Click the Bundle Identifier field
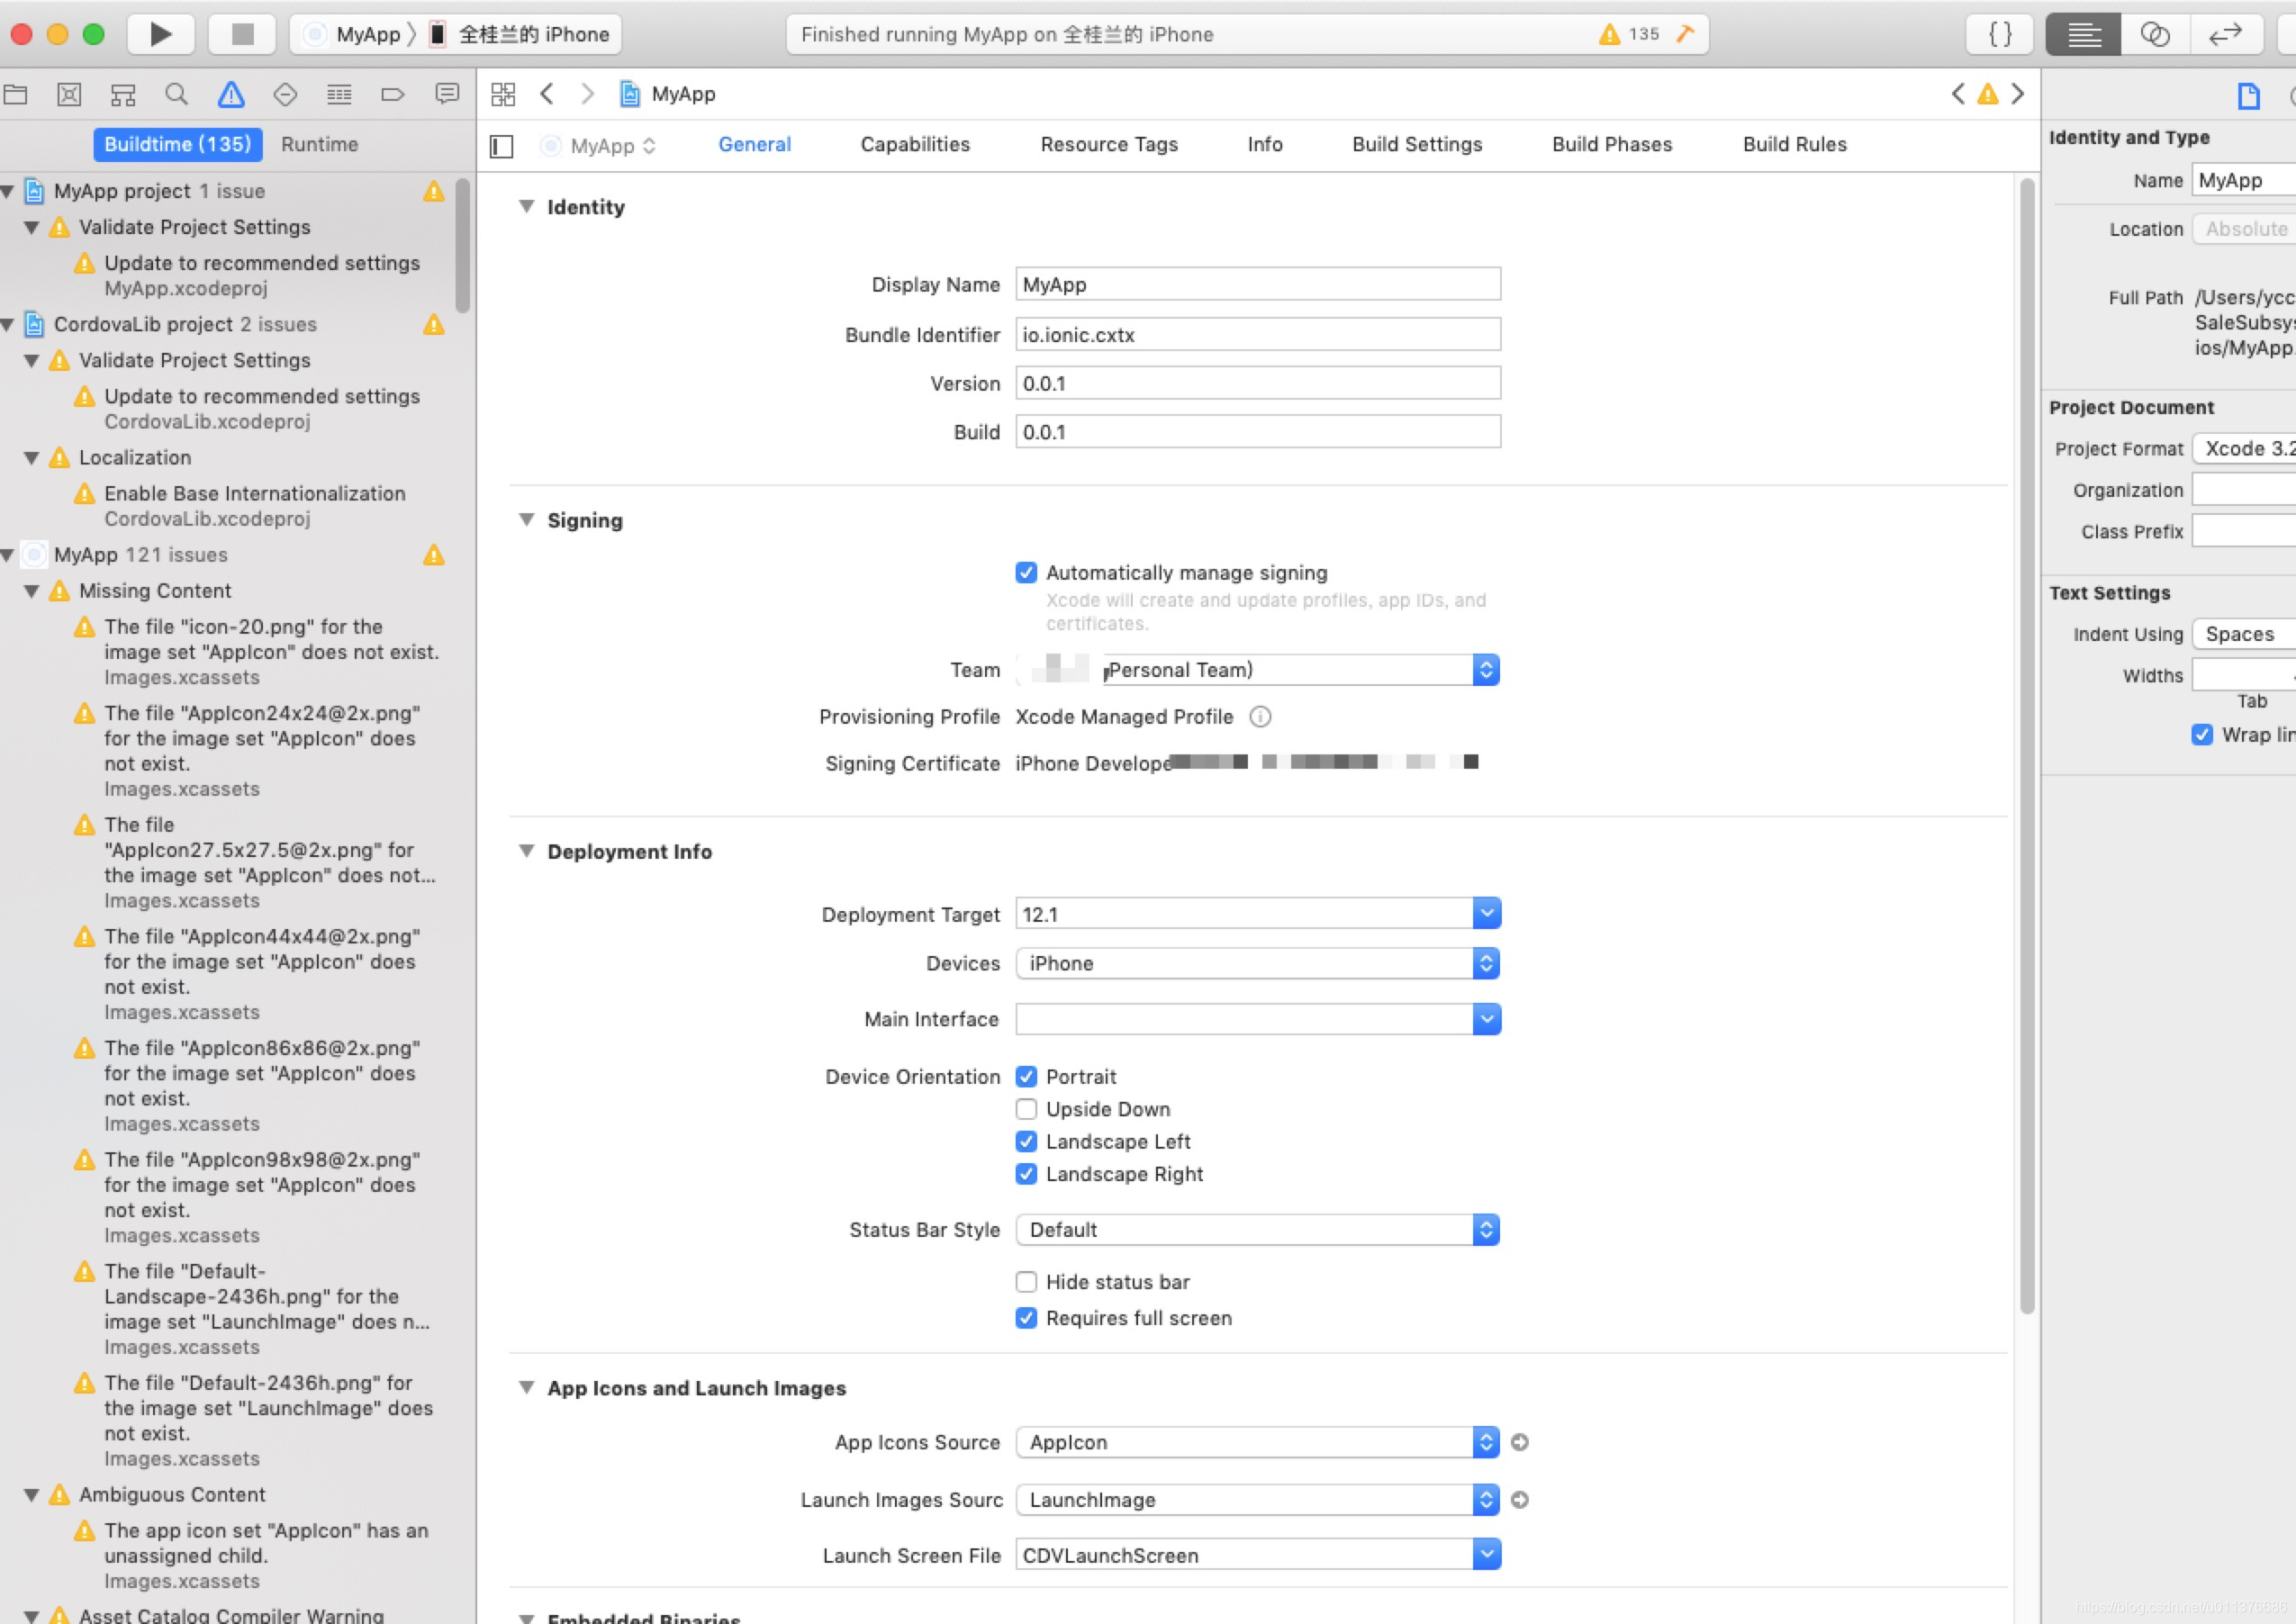Screen dimensions: 2296x1624 [1258, 334]
